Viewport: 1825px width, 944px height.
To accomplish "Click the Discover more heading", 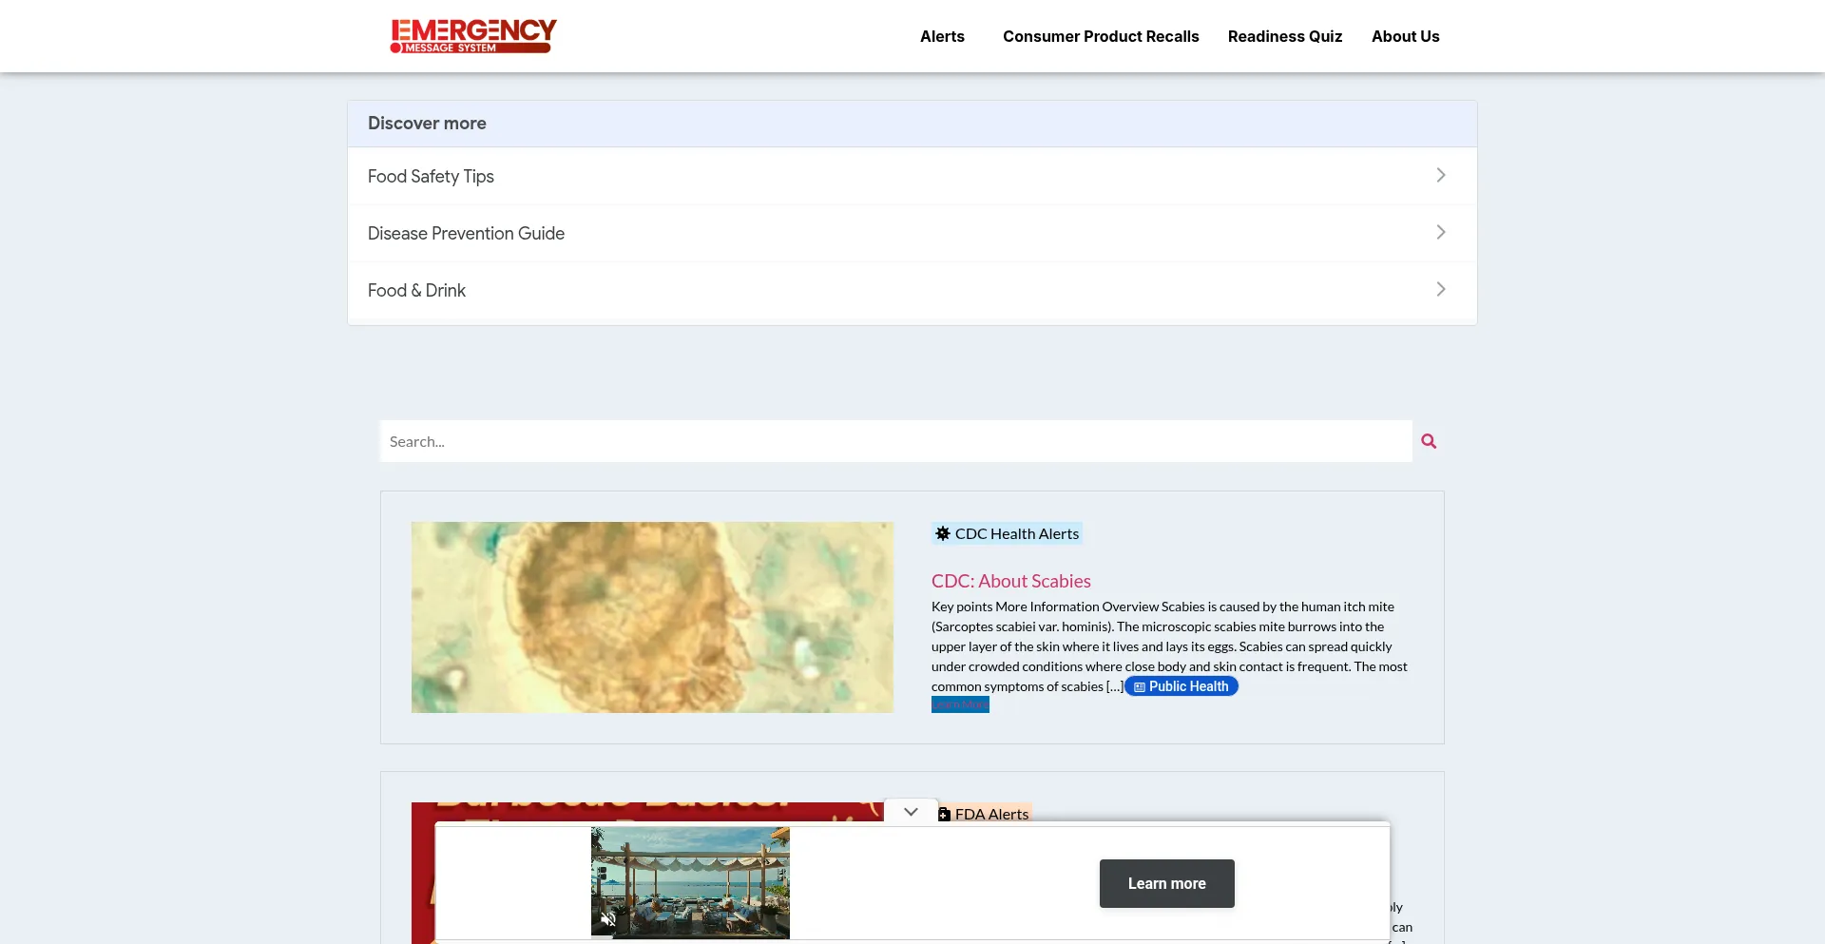I will click(x=427, y=124).
